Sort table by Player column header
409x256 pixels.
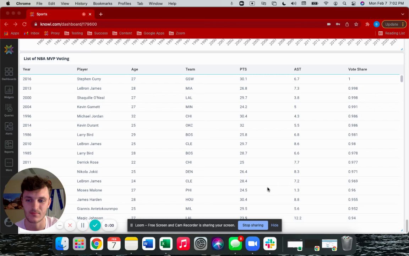[x=82, y=69]
